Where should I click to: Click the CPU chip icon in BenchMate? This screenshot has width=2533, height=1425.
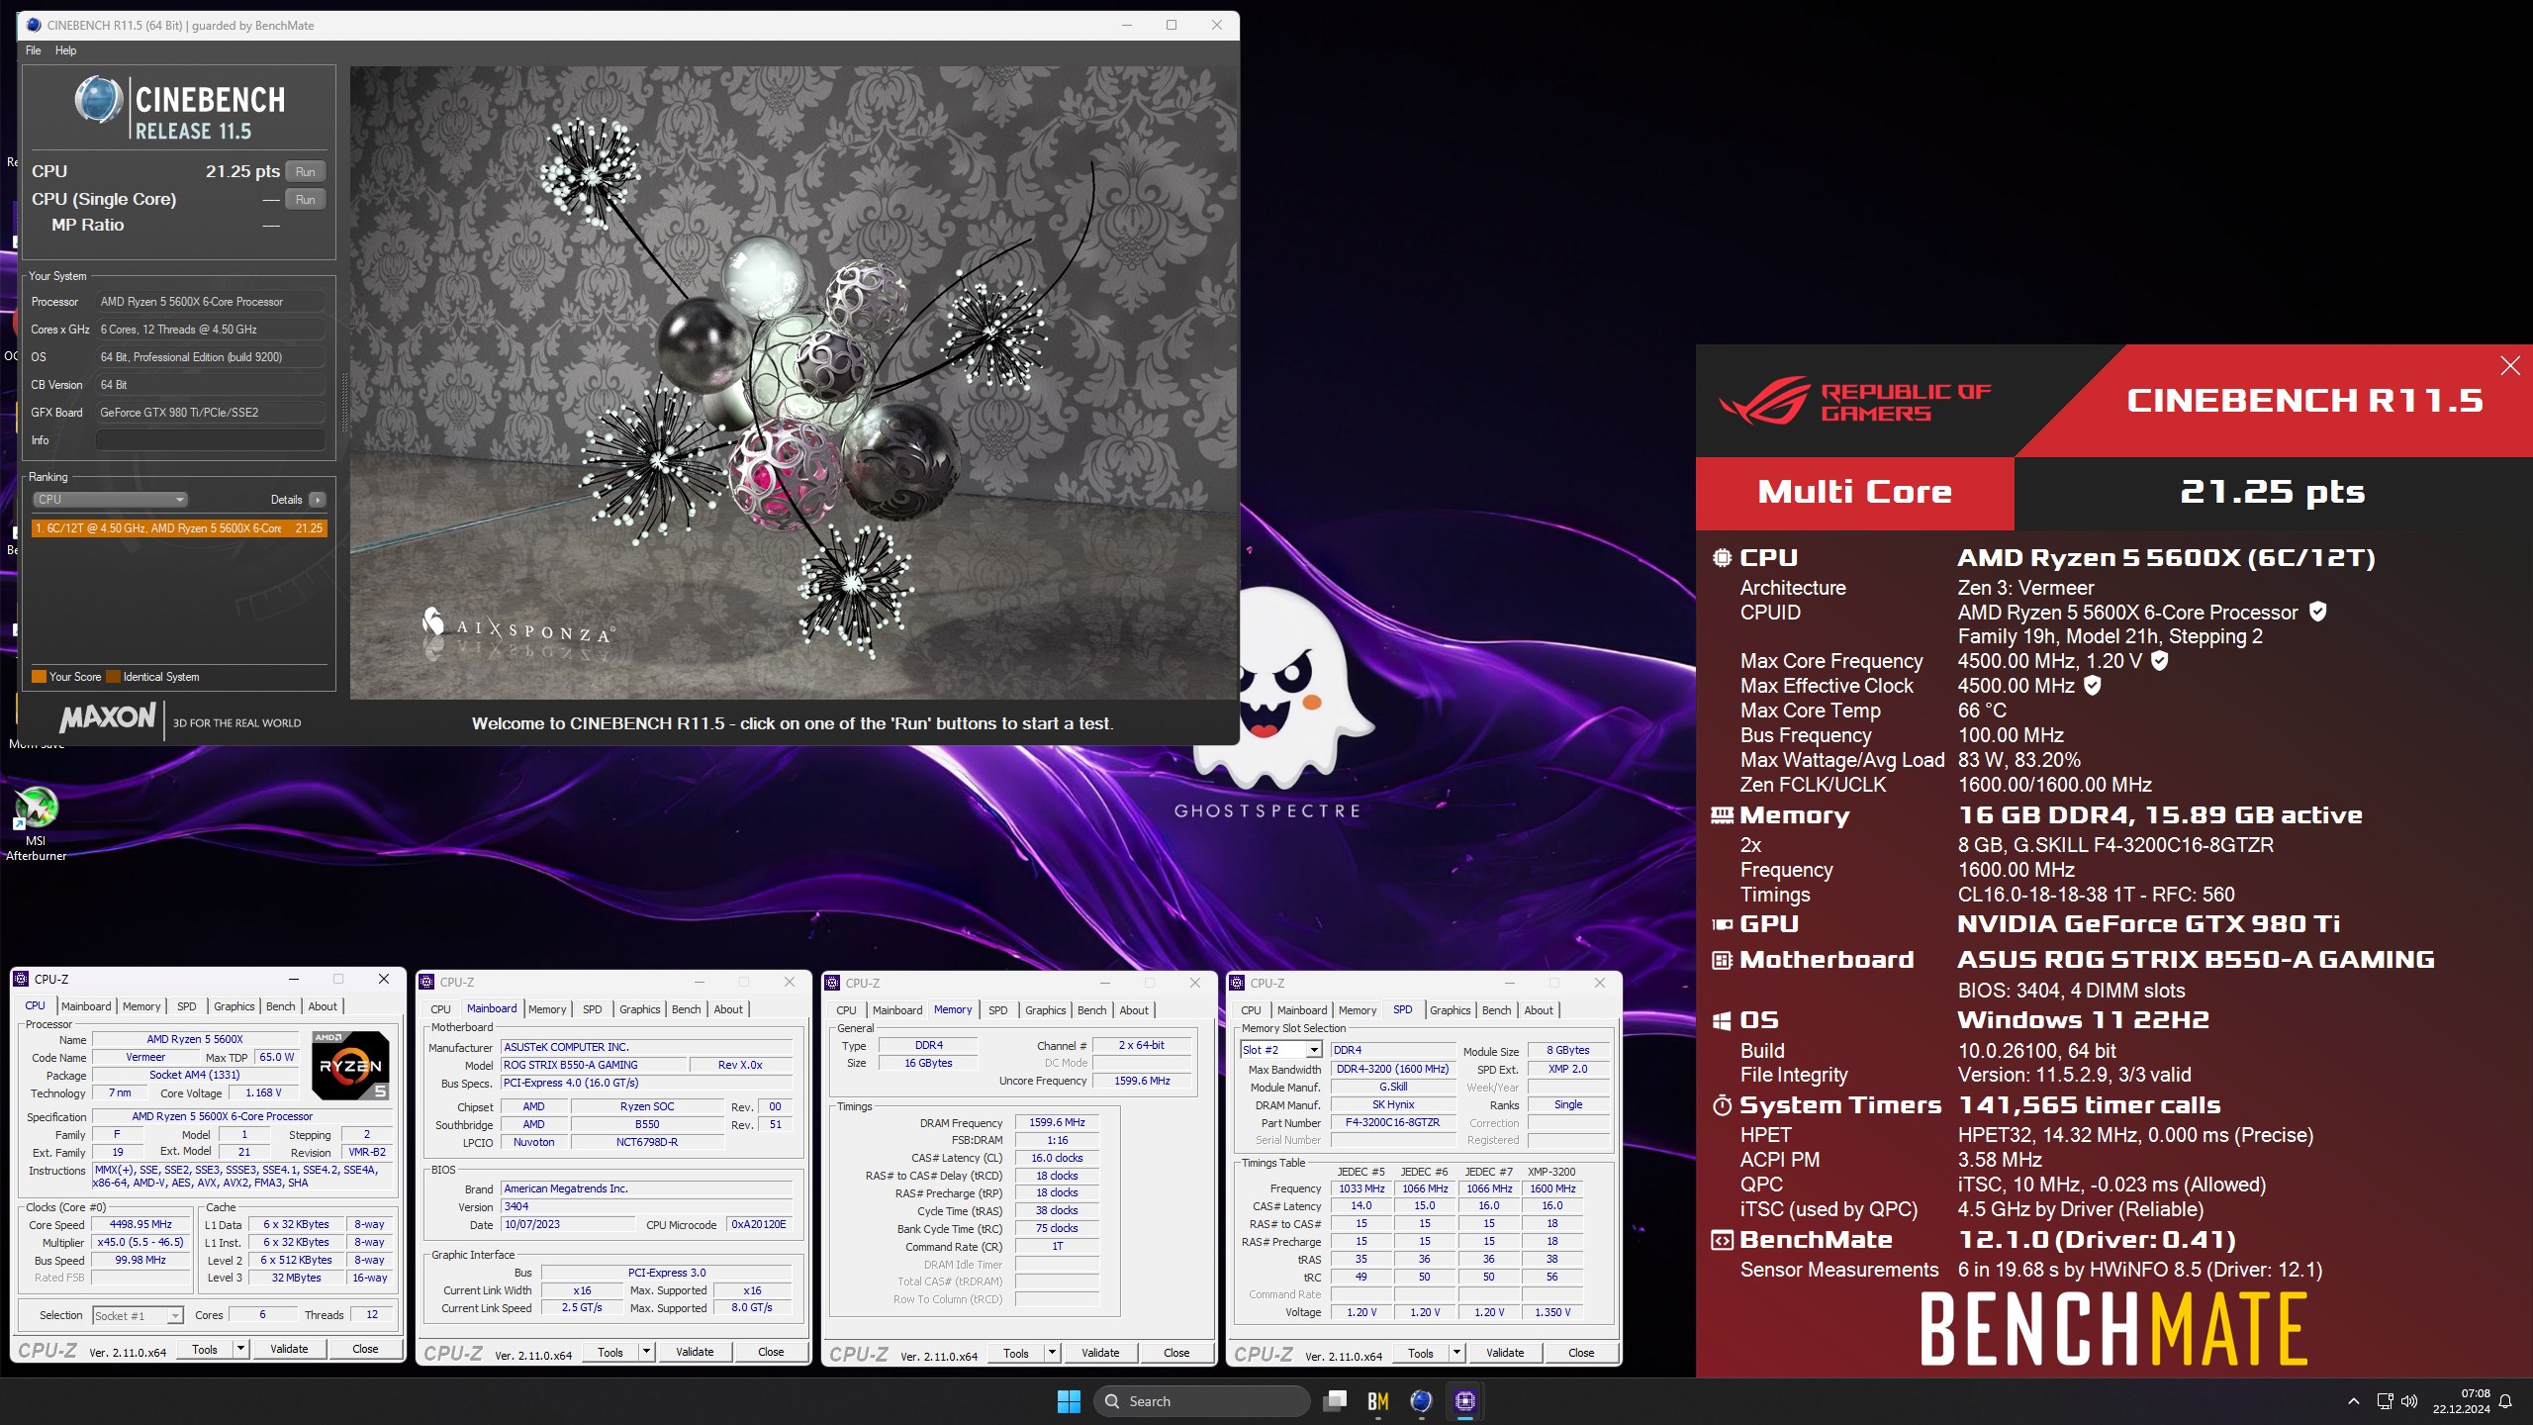(x=1723, y=557)
